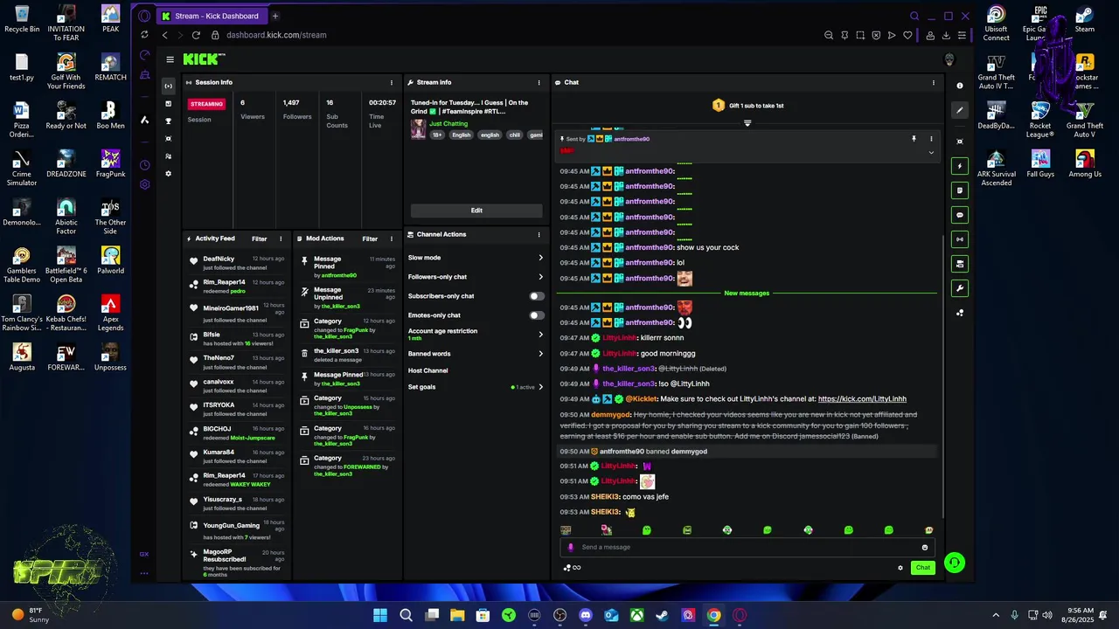1119x629 pixels.
Task: Open pinned message three-dot menu
Action: [x=931, y=139]
